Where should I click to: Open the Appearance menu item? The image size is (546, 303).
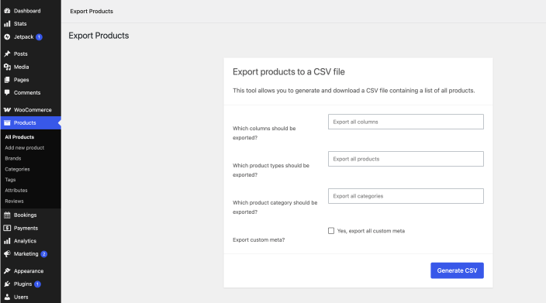coord(31,271)
